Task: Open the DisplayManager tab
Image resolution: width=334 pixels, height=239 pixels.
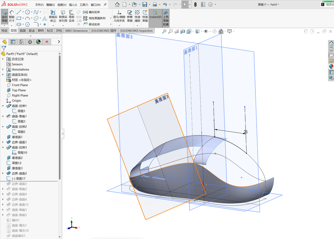Action: click(38, 42)
